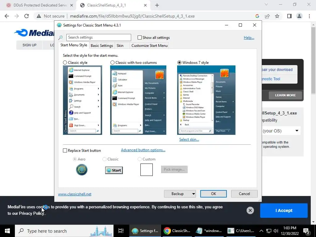The image size is (316, 237).
Task: Click the magnifier icon beside Search settings
Action: tap(60, 37)
